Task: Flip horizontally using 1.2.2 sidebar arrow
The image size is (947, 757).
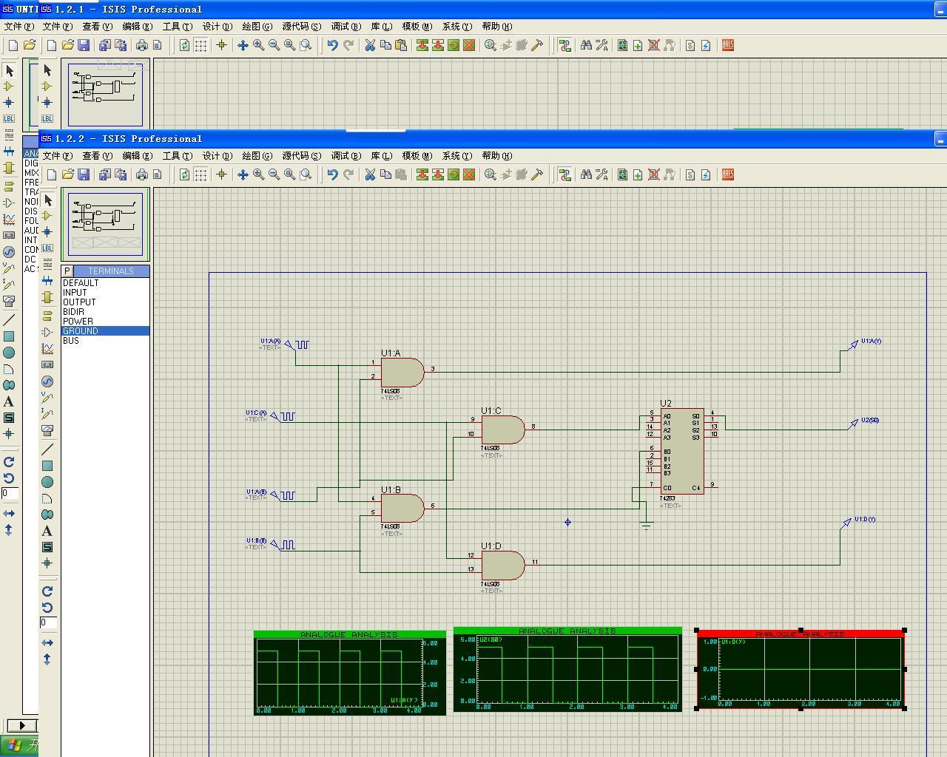Action: pyautogui.click(x=47, y=642)
